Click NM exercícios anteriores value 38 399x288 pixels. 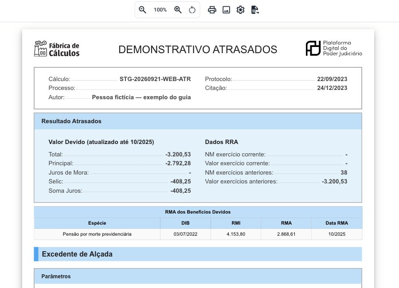point(344,172)
